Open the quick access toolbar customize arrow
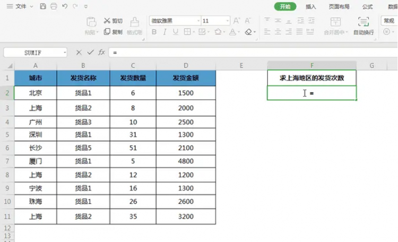The image size is (398, 242). [x=86, y=6]
